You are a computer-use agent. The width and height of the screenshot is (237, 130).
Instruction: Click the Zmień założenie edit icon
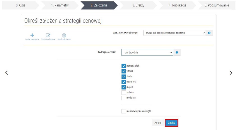click(48, 35)
